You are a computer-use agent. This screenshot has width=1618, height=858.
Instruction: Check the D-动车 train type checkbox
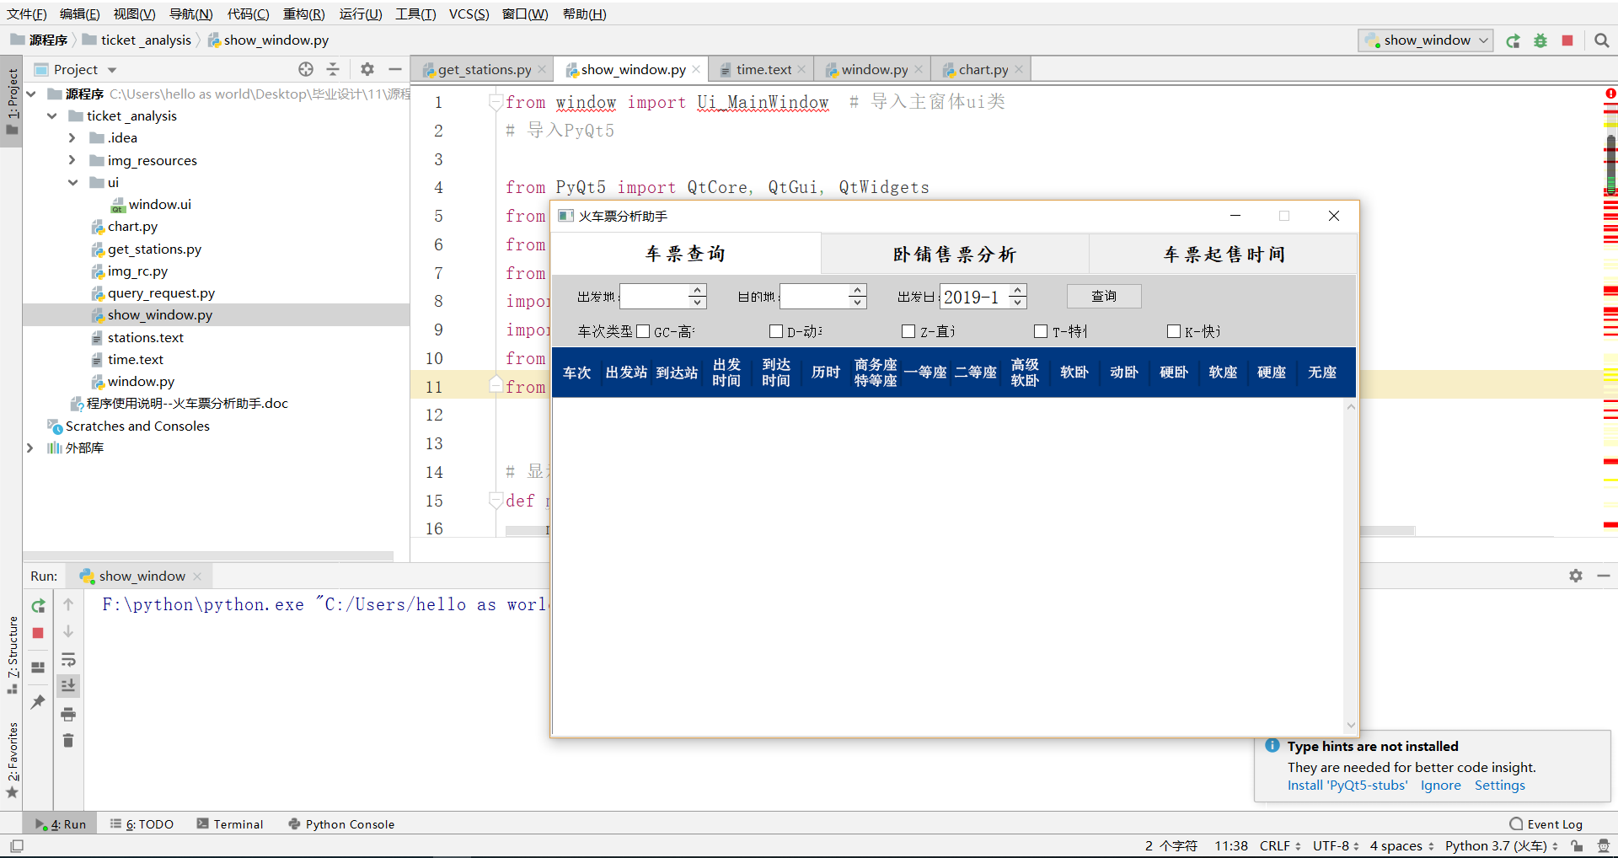click(776, 331)
